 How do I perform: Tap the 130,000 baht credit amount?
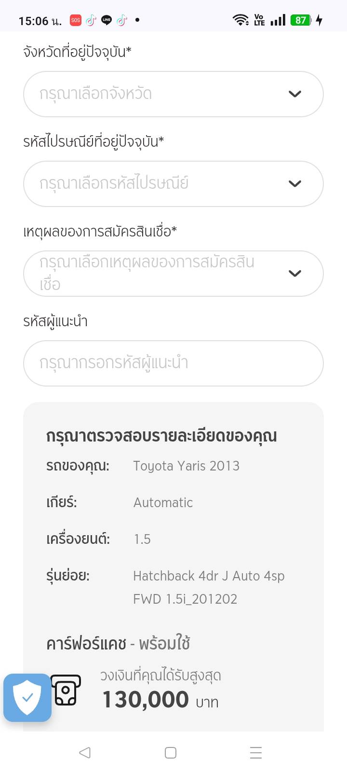point(146,700)
